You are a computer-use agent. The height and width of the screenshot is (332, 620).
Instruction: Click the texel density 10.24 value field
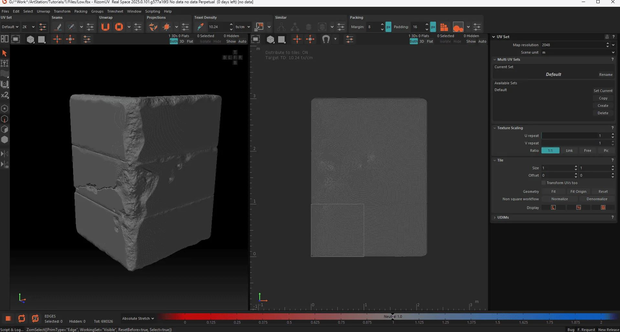click(218, 27)
